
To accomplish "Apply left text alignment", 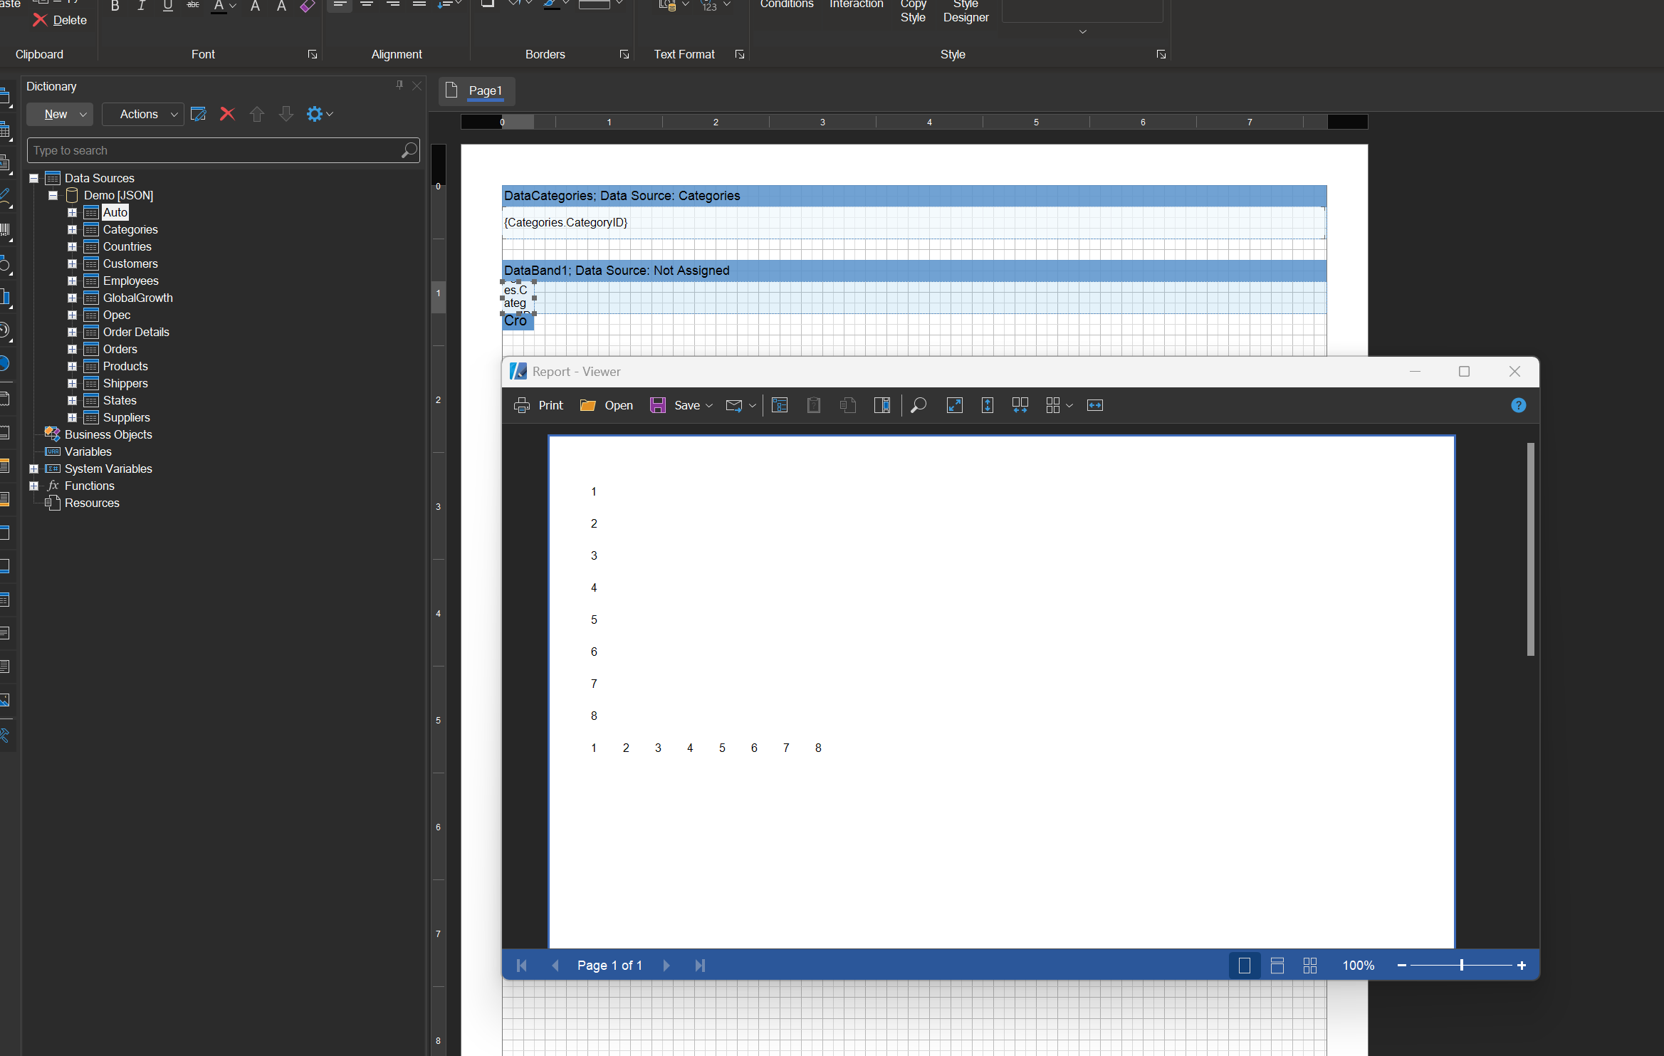I will pos(340,6).
